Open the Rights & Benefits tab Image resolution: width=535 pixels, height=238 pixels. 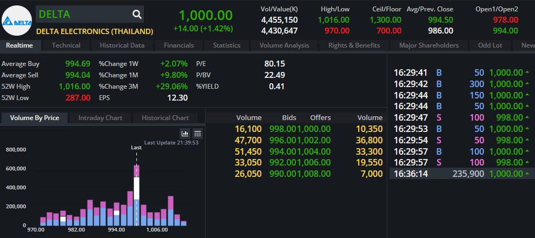pyautogui.click(x=354, y=45)
